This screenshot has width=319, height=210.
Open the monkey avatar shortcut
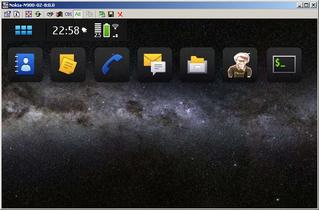(240, 64)
